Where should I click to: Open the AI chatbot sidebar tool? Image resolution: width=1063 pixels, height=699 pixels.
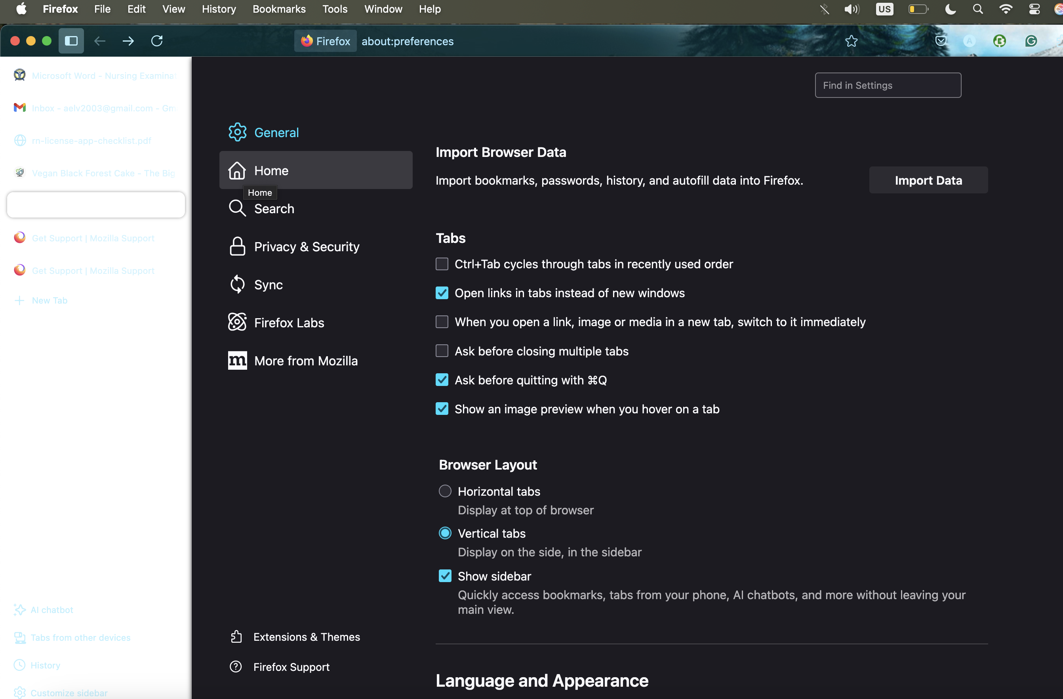pos(44,609)
